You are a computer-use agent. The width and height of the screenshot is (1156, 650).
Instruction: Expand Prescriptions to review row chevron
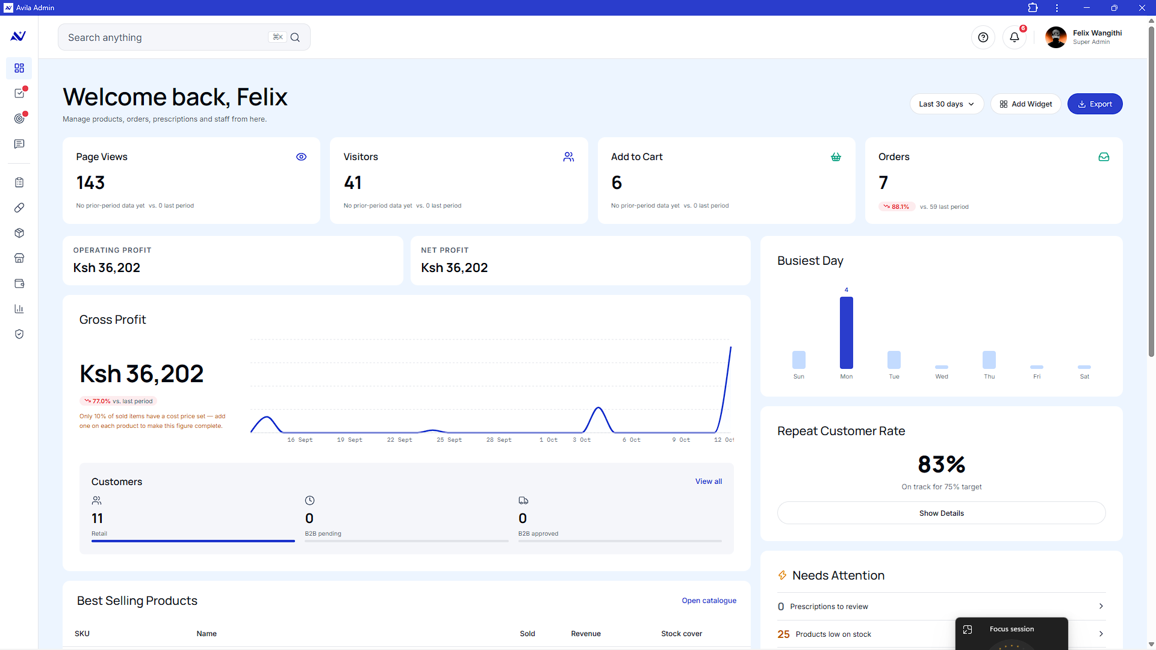pos(1101,606)
